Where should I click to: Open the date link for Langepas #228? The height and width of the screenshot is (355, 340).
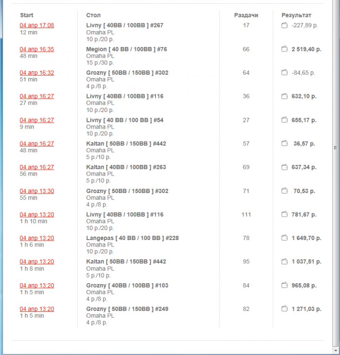point(37,238)
